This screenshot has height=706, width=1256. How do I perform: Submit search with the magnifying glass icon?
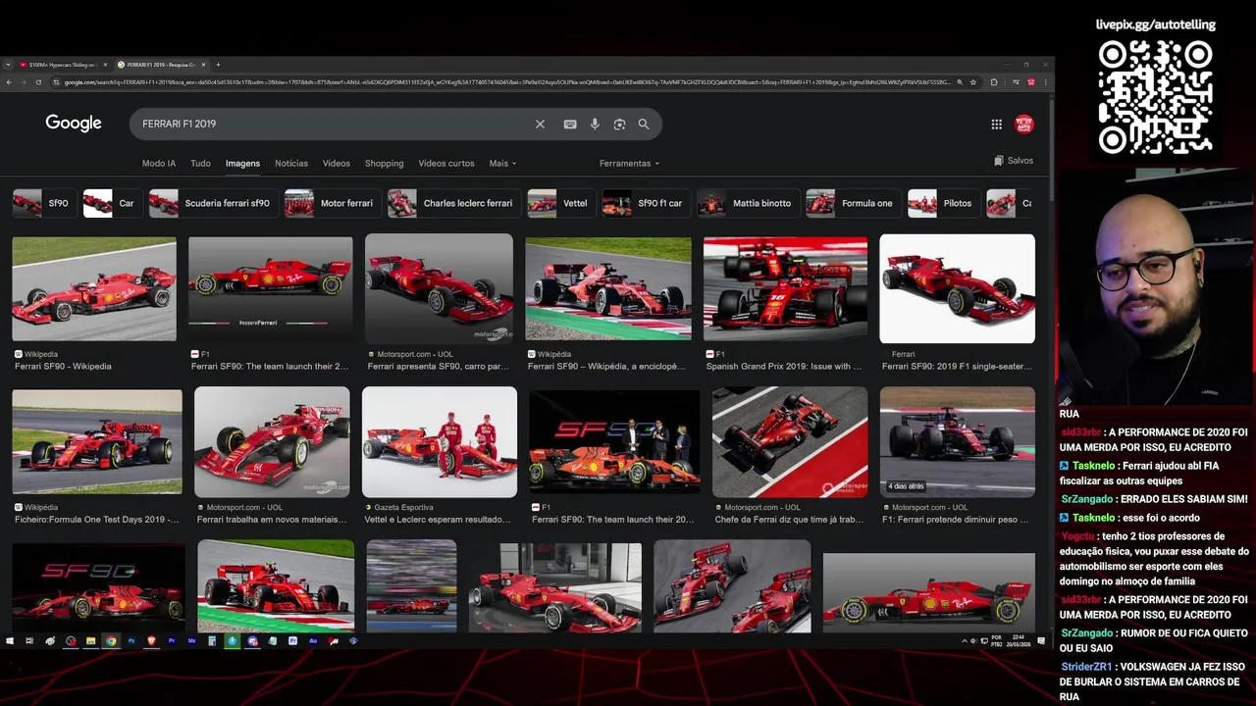click(x=644, y=124)
